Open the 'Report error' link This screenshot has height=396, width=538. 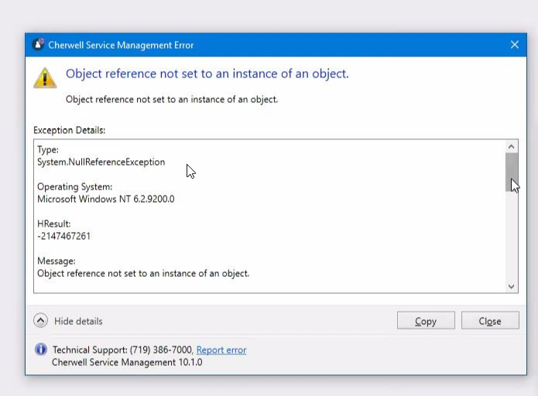221,350
